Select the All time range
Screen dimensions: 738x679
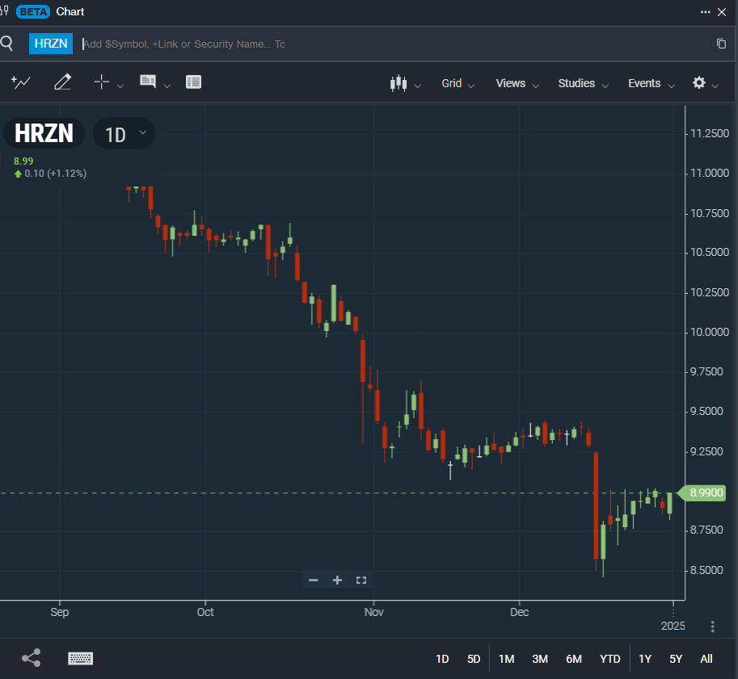706,659
